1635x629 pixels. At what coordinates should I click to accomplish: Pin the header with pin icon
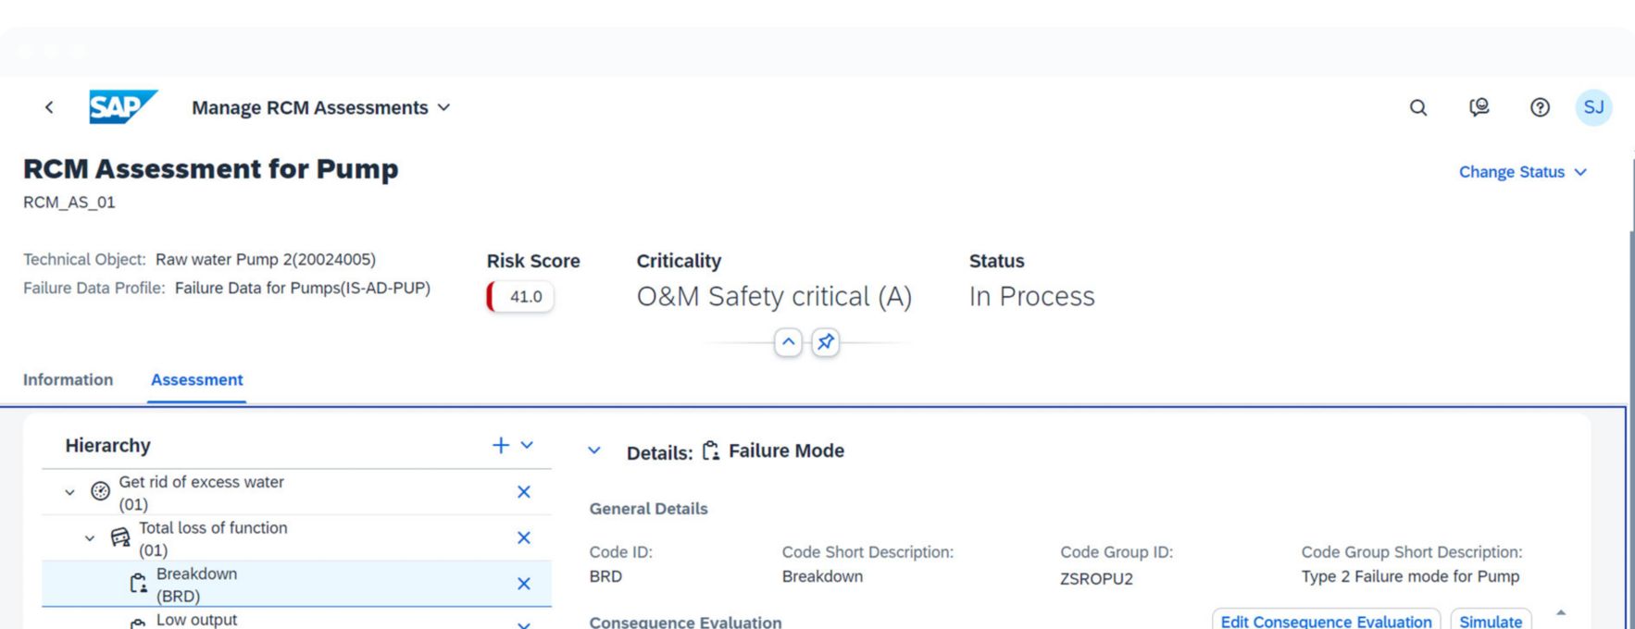tap(825, 342)
